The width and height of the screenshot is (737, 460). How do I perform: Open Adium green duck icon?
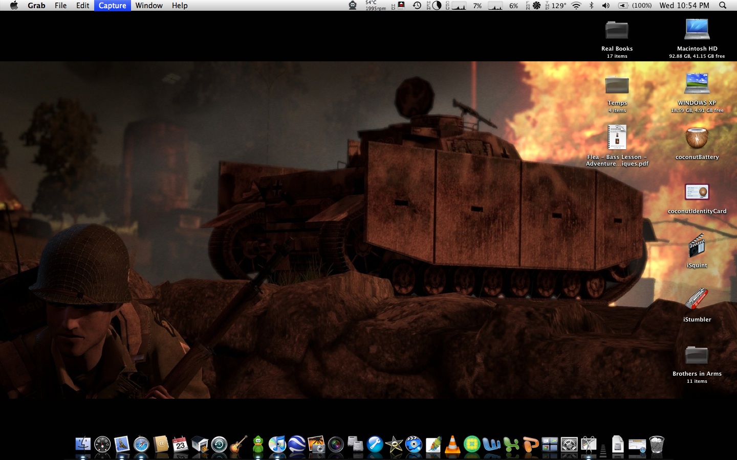coord(258,445)
